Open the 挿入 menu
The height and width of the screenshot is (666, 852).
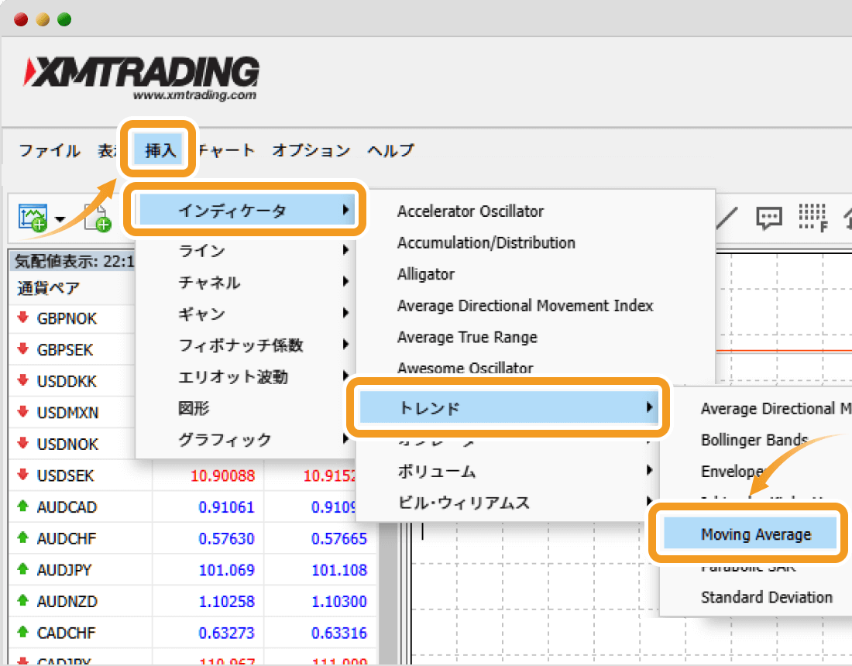pyautogui.click(x=160, y=150)
